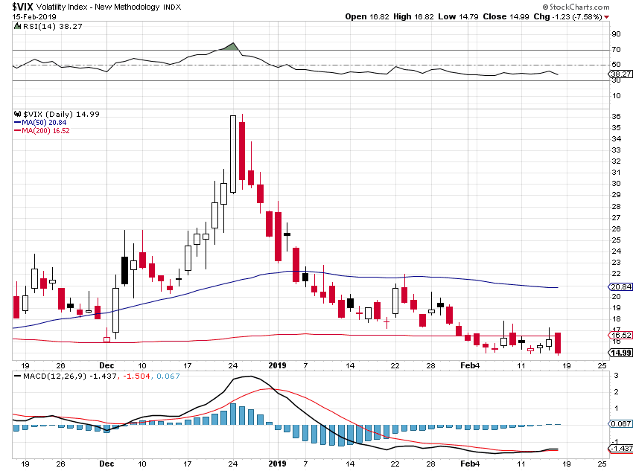Viewport: 633px width, 471px height.
Task: Click the -1.437 tag on MACD right axis
Action: [620, 449]
